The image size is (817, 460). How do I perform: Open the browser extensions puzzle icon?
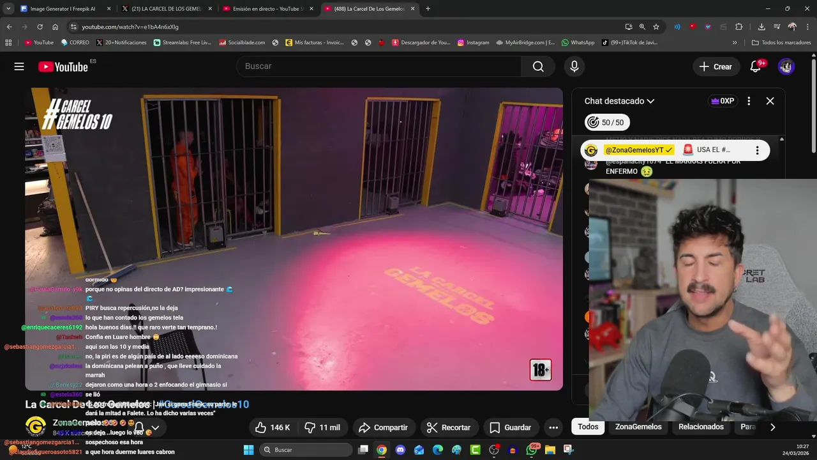[x=739, y=27]
